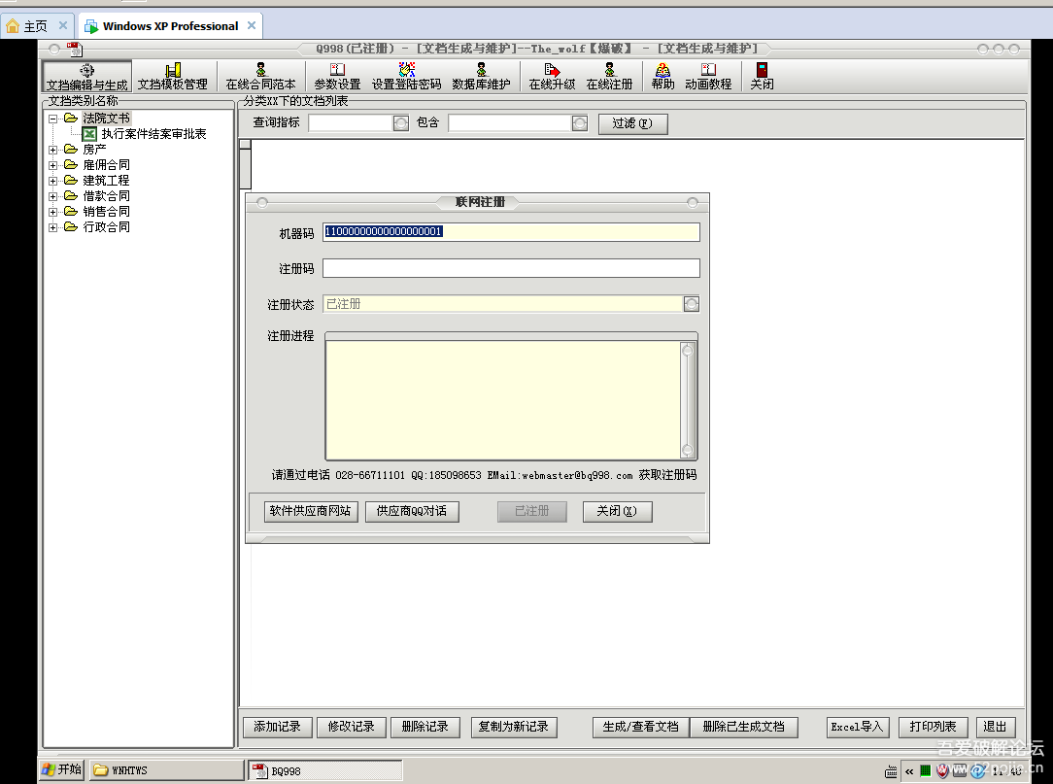1053x784 pixels.
Task: Switch to the 主页 tab
Action: [x=36, y=26]
